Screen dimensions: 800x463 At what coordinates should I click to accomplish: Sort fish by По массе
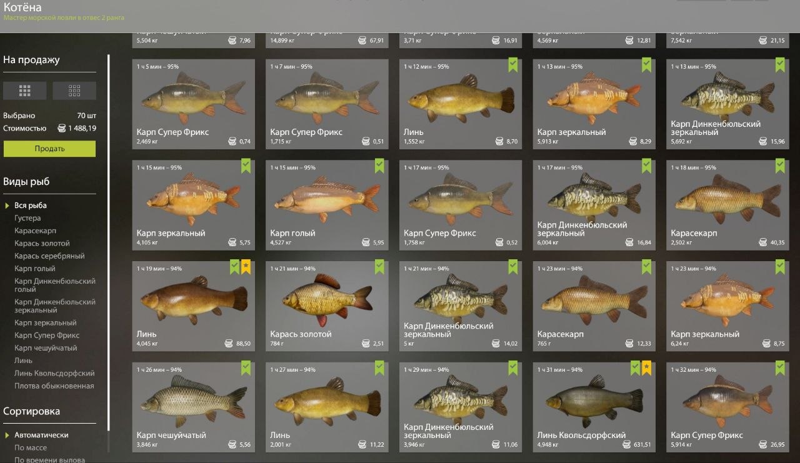point(31,447)
